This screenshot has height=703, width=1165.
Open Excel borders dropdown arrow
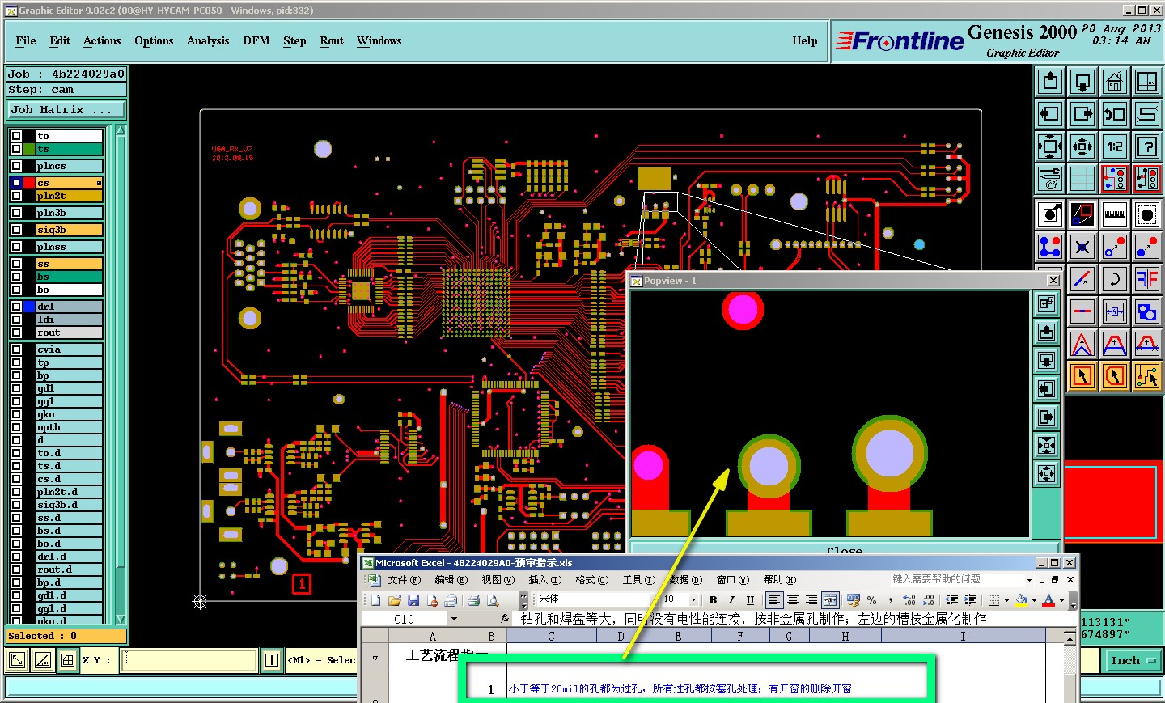pos(1006,600)
